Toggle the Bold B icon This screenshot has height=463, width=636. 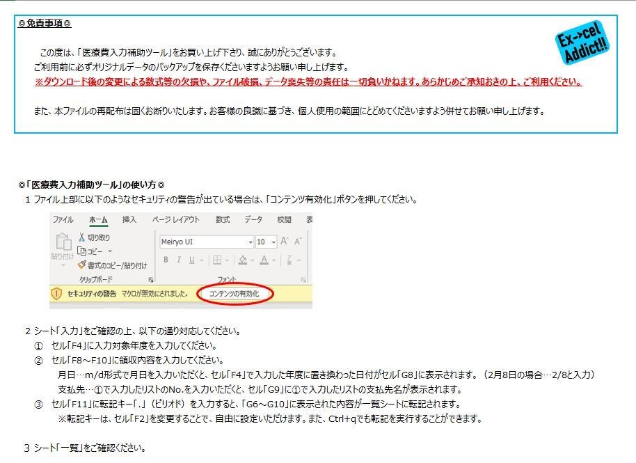(x=166, y=260)
